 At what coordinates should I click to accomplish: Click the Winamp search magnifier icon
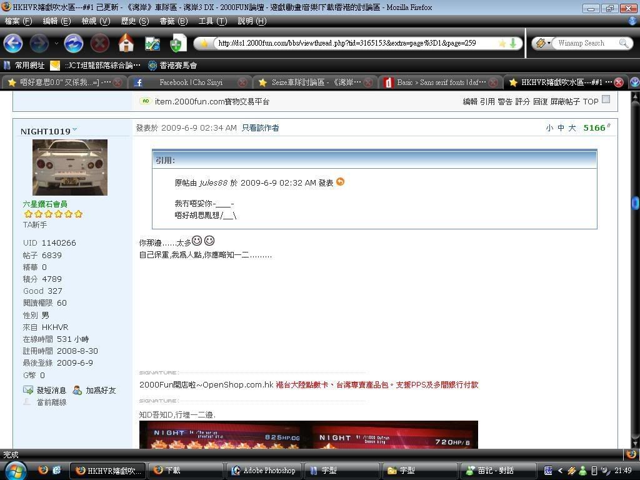[x=623, y=43]
